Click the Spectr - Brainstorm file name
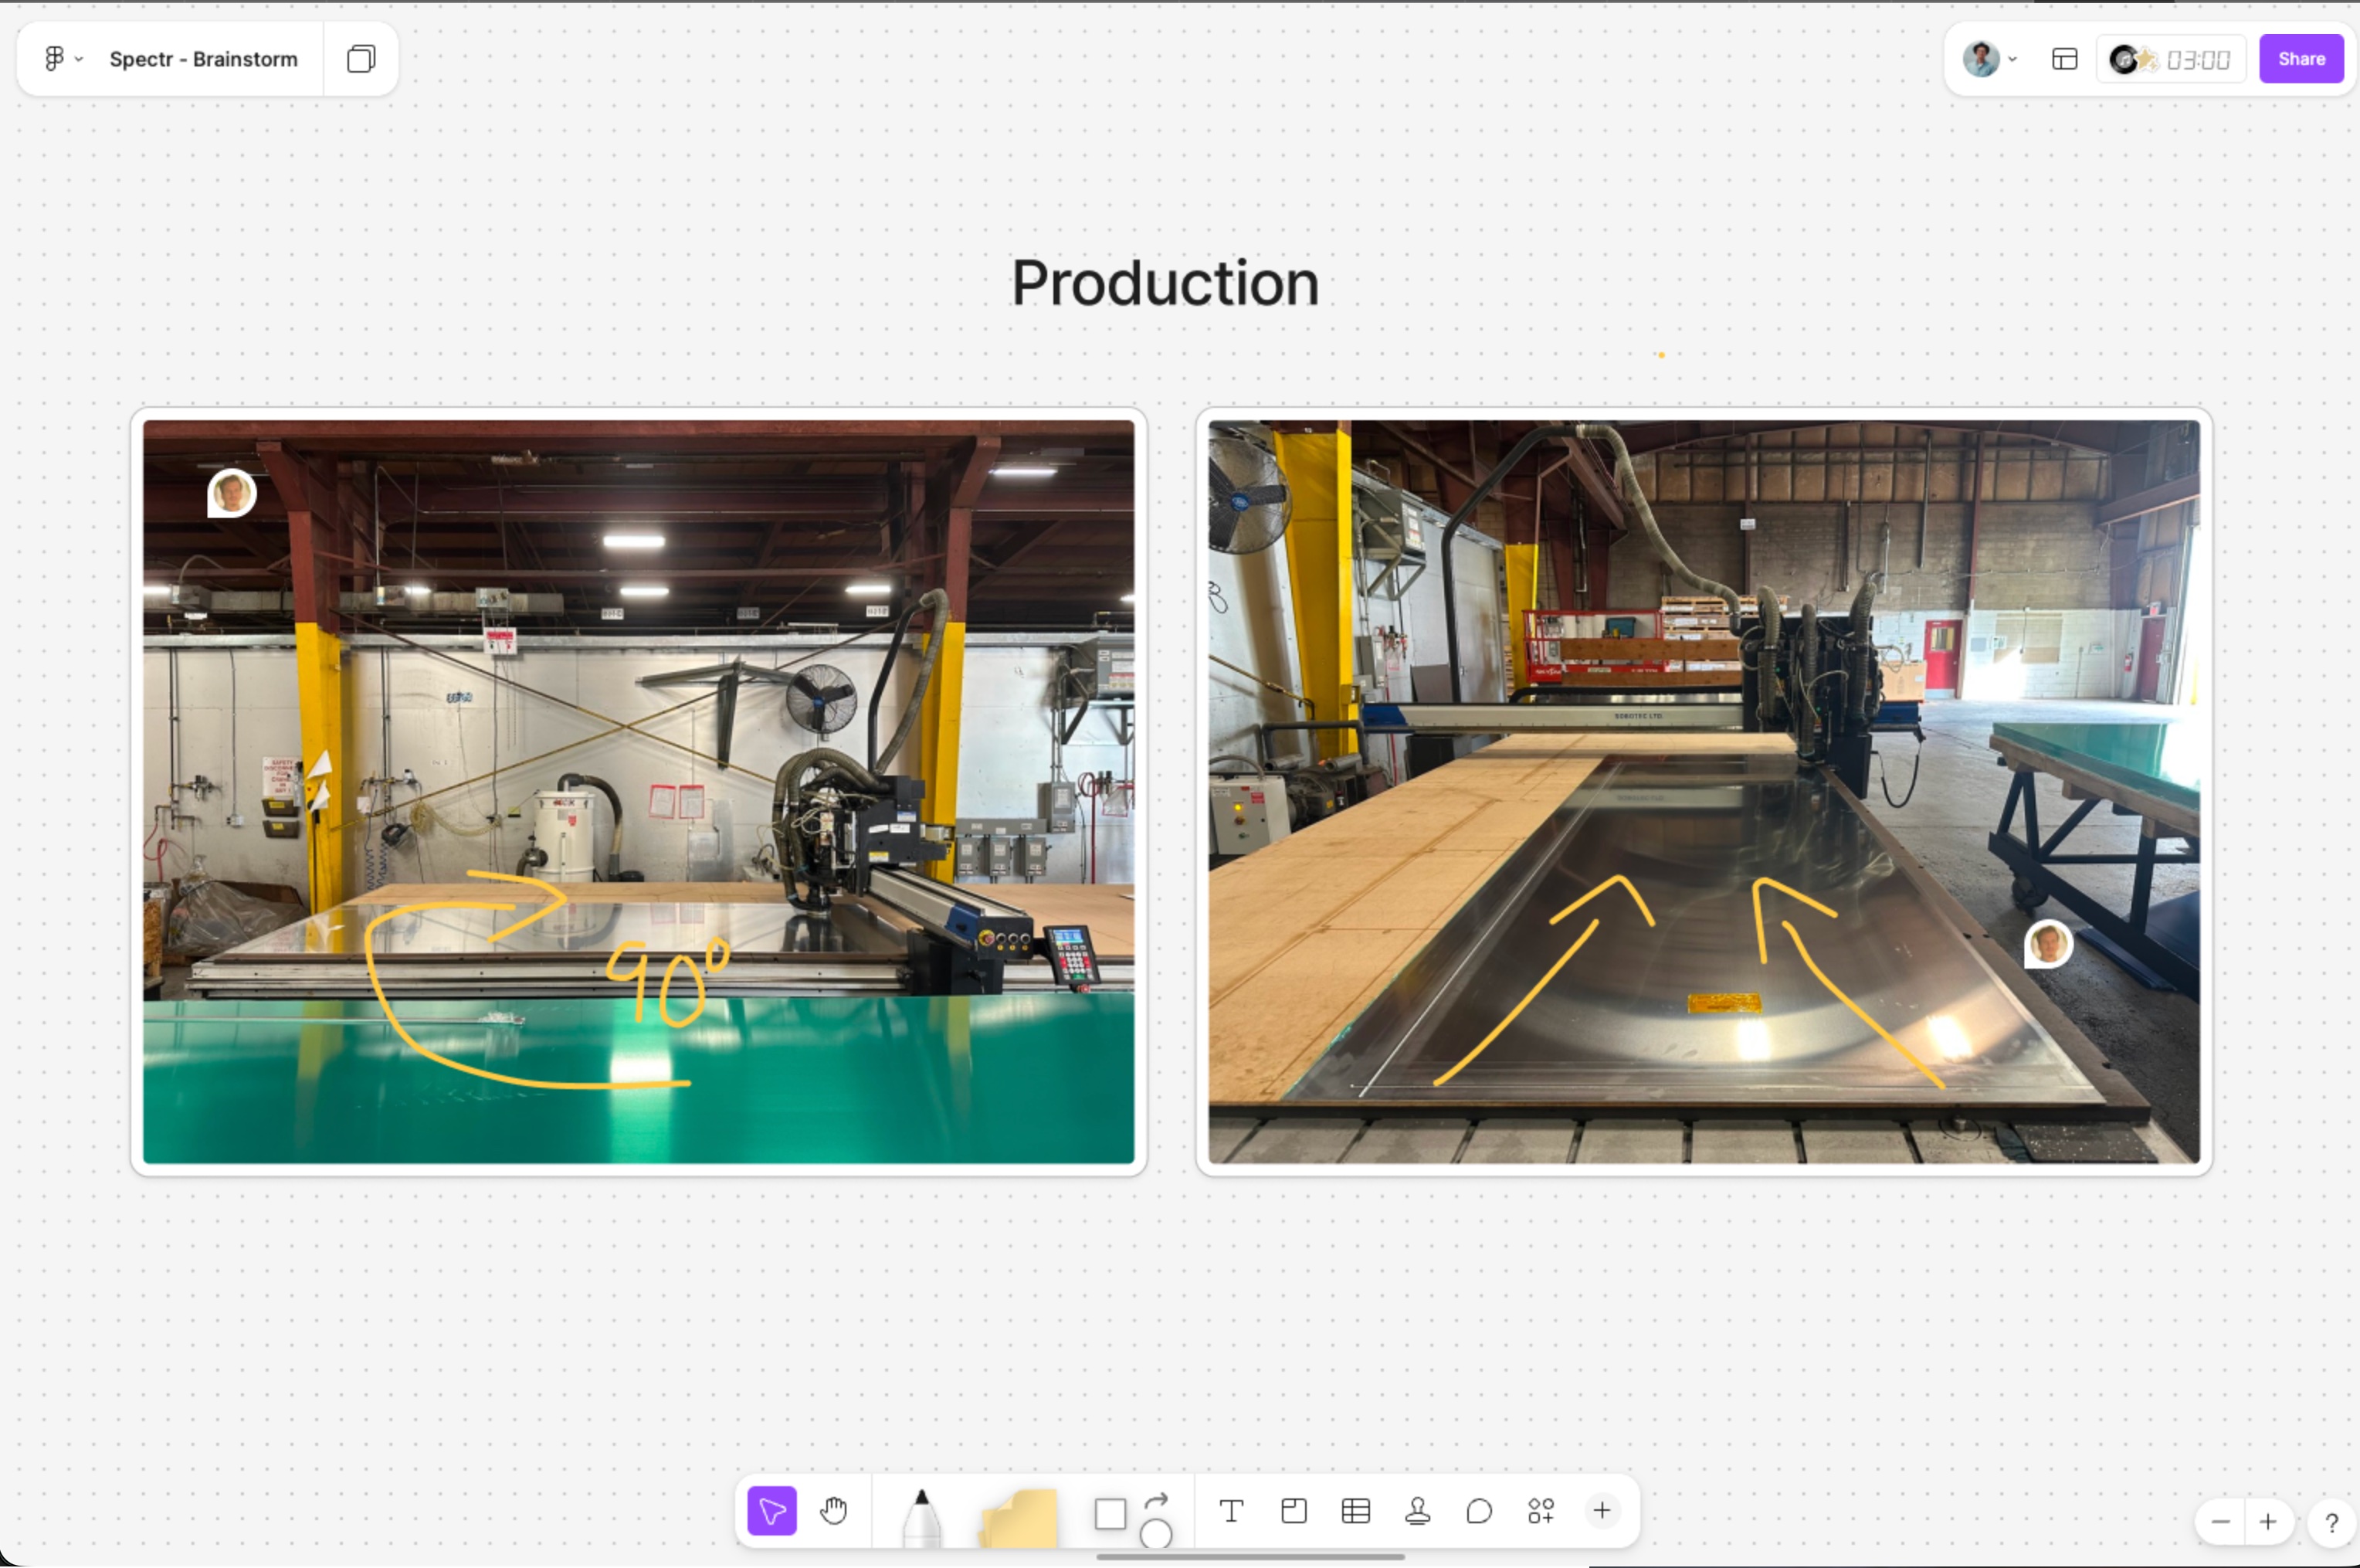Image resolution: width=2360 pixels, height=1568 pixels. 203,59
